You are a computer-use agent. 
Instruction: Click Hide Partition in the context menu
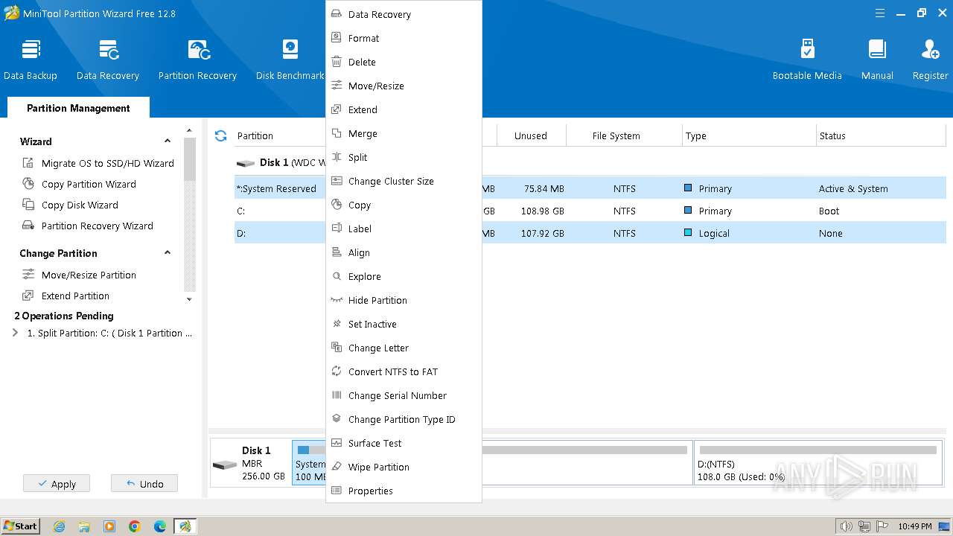404,300
